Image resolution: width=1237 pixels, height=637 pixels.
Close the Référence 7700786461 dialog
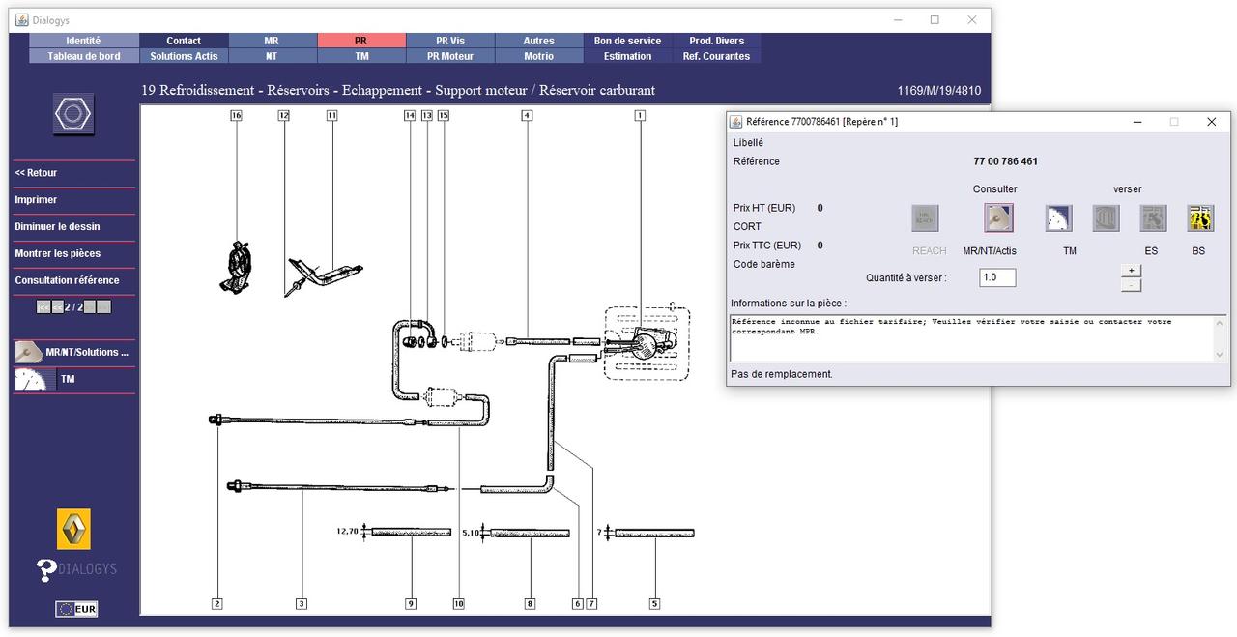[x=1211, y=122]
